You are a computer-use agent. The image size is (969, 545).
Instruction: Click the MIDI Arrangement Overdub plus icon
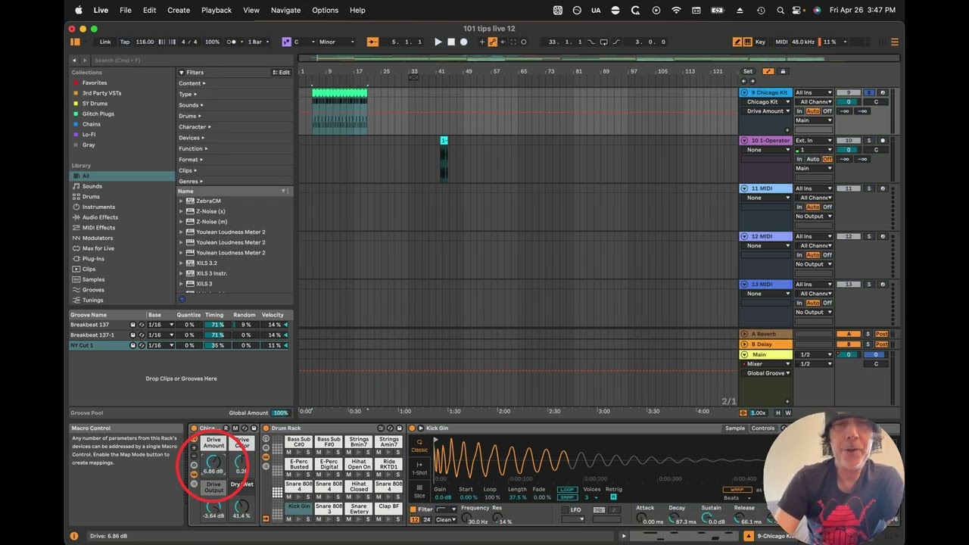482,42
